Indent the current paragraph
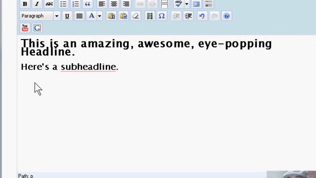 point(189,16)
